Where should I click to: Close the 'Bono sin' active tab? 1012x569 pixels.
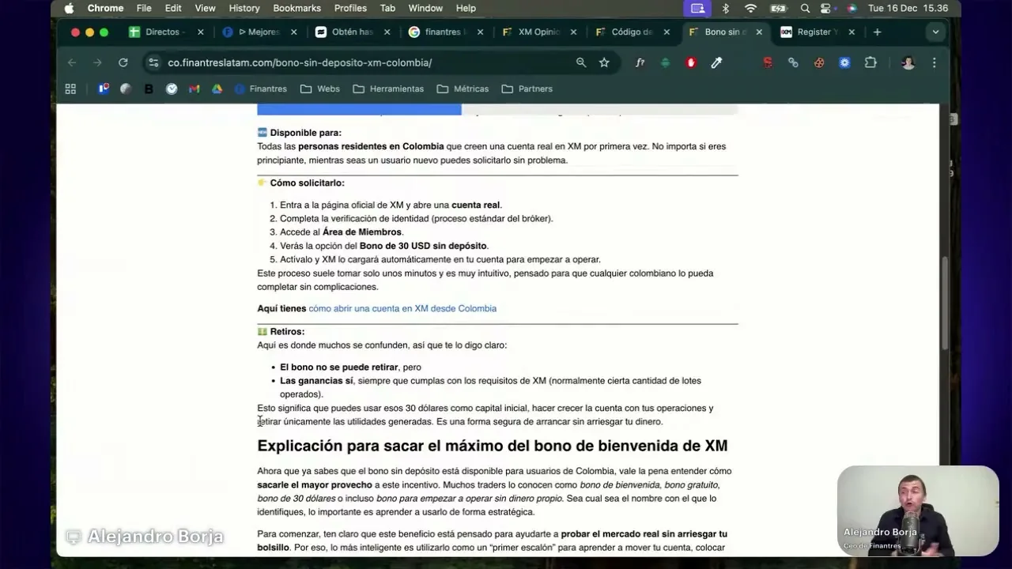click(760, 32)
